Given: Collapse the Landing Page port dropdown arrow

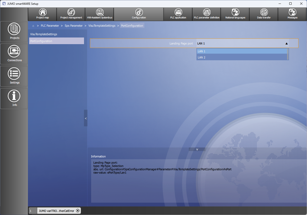Looking at the screenshot, I should click(x=286, y=43).
